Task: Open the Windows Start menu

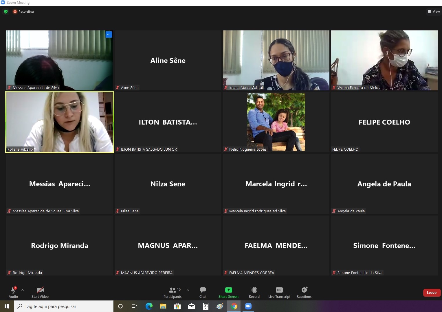Action: click(7, 306)
